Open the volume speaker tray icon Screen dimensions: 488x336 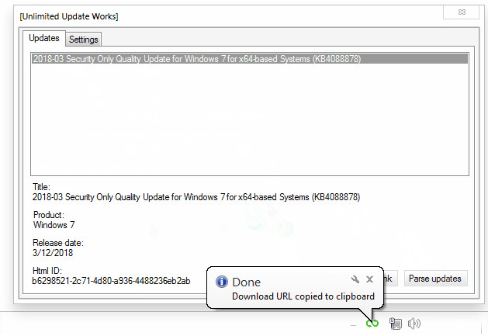(414, 324)
